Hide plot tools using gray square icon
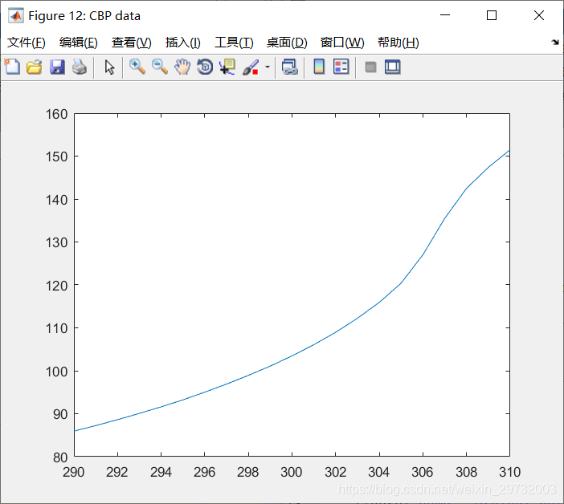This screenshot has height=504, width=564. 370,67
